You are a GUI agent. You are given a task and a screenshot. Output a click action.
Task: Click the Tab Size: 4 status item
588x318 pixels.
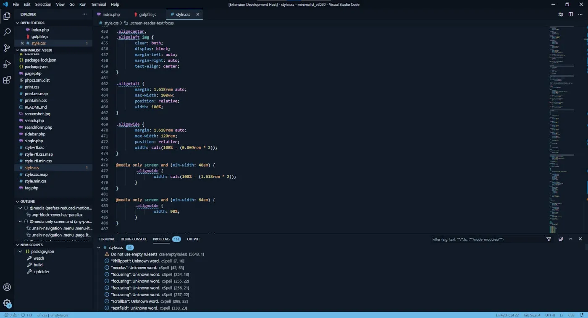click(532, 315)
